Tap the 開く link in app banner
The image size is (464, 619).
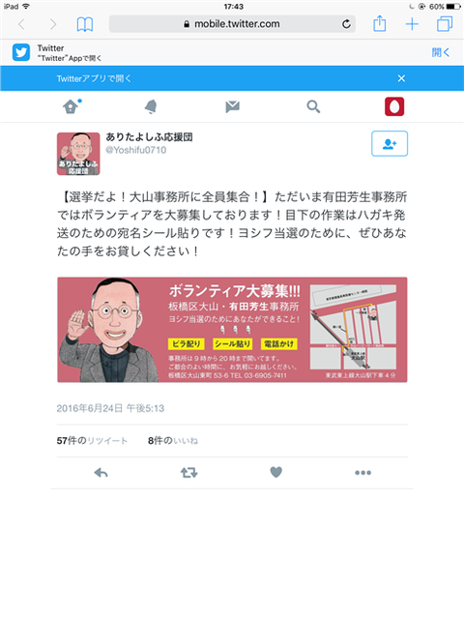[x=441, y=52]
